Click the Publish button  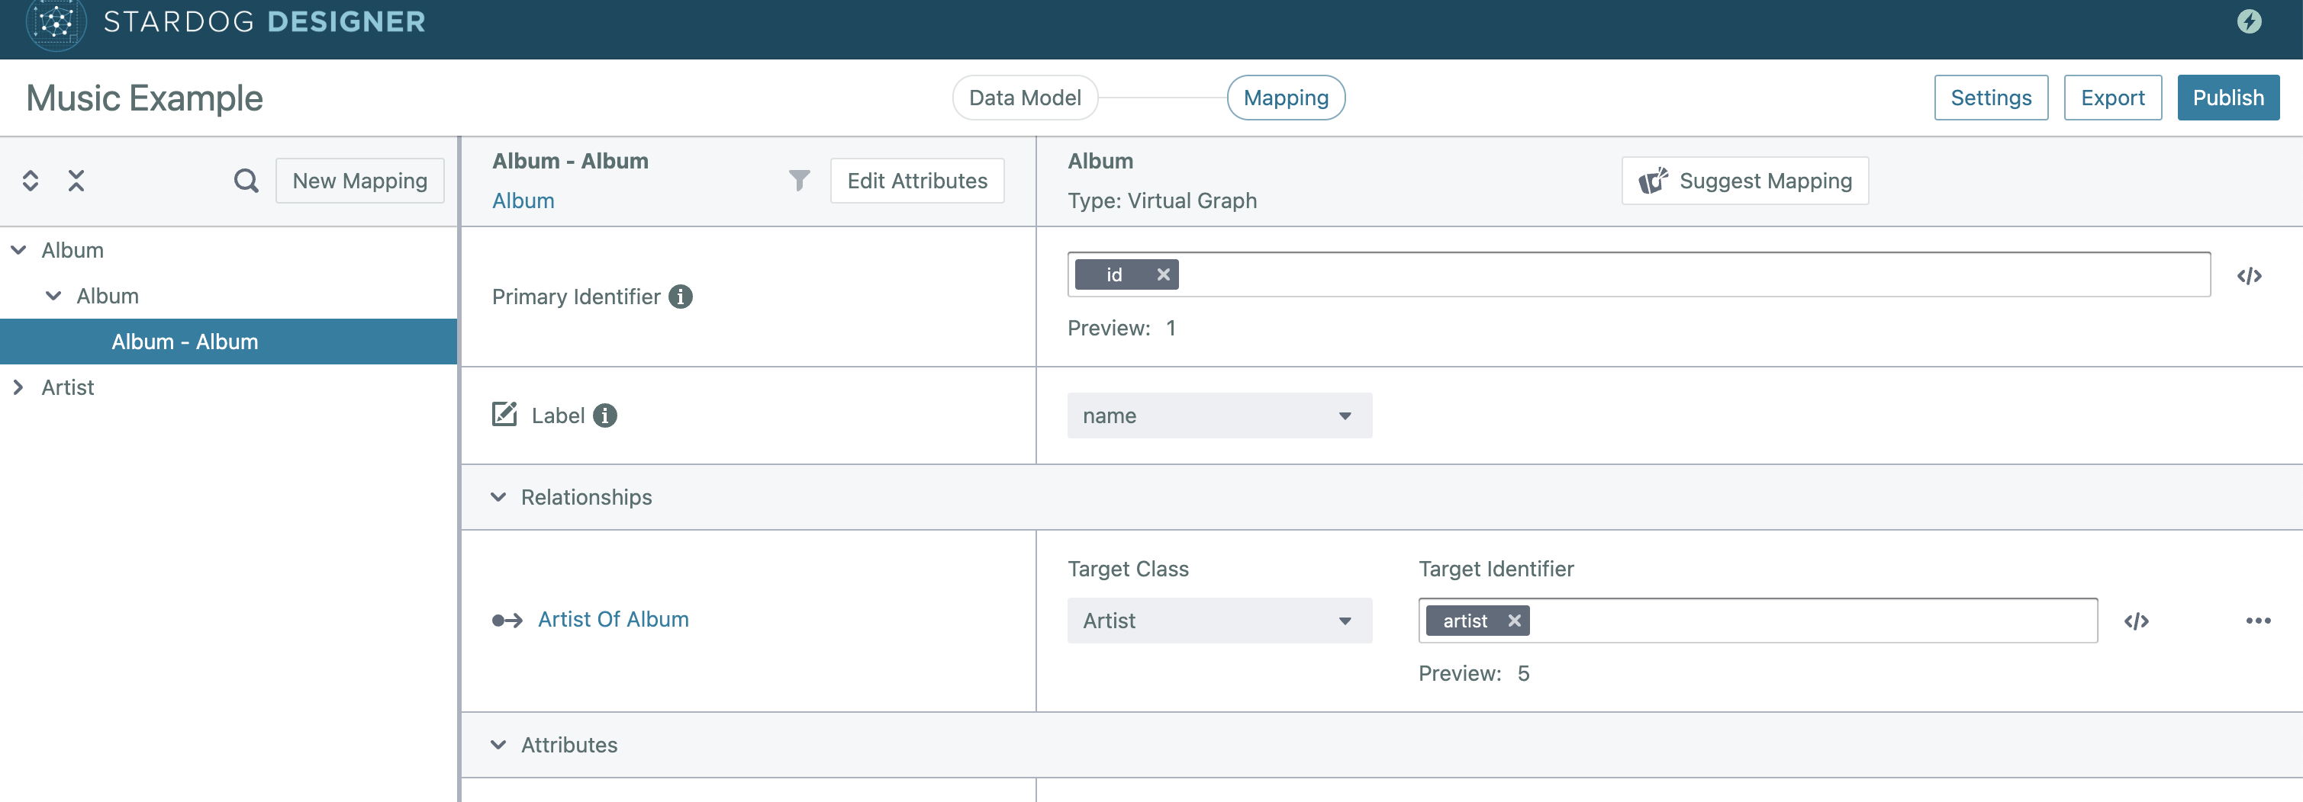tap(2227, 98)
